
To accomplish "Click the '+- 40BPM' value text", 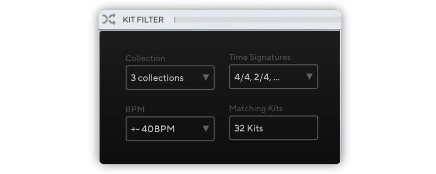I will 153,129.
